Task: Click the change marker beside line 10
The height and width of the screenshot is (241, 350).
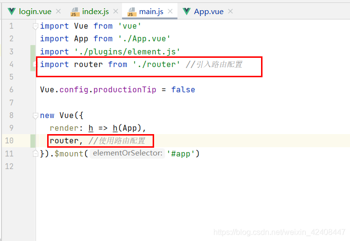Action: pyautogui.click(x=33, y=141)
